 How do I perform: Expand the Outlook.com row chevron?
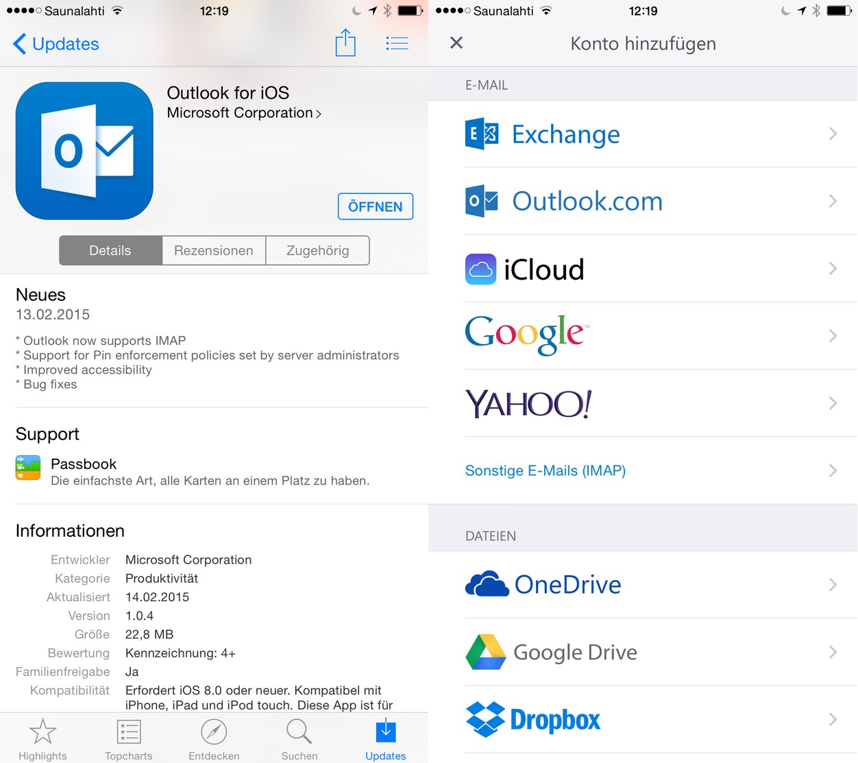tap(833, 201)
